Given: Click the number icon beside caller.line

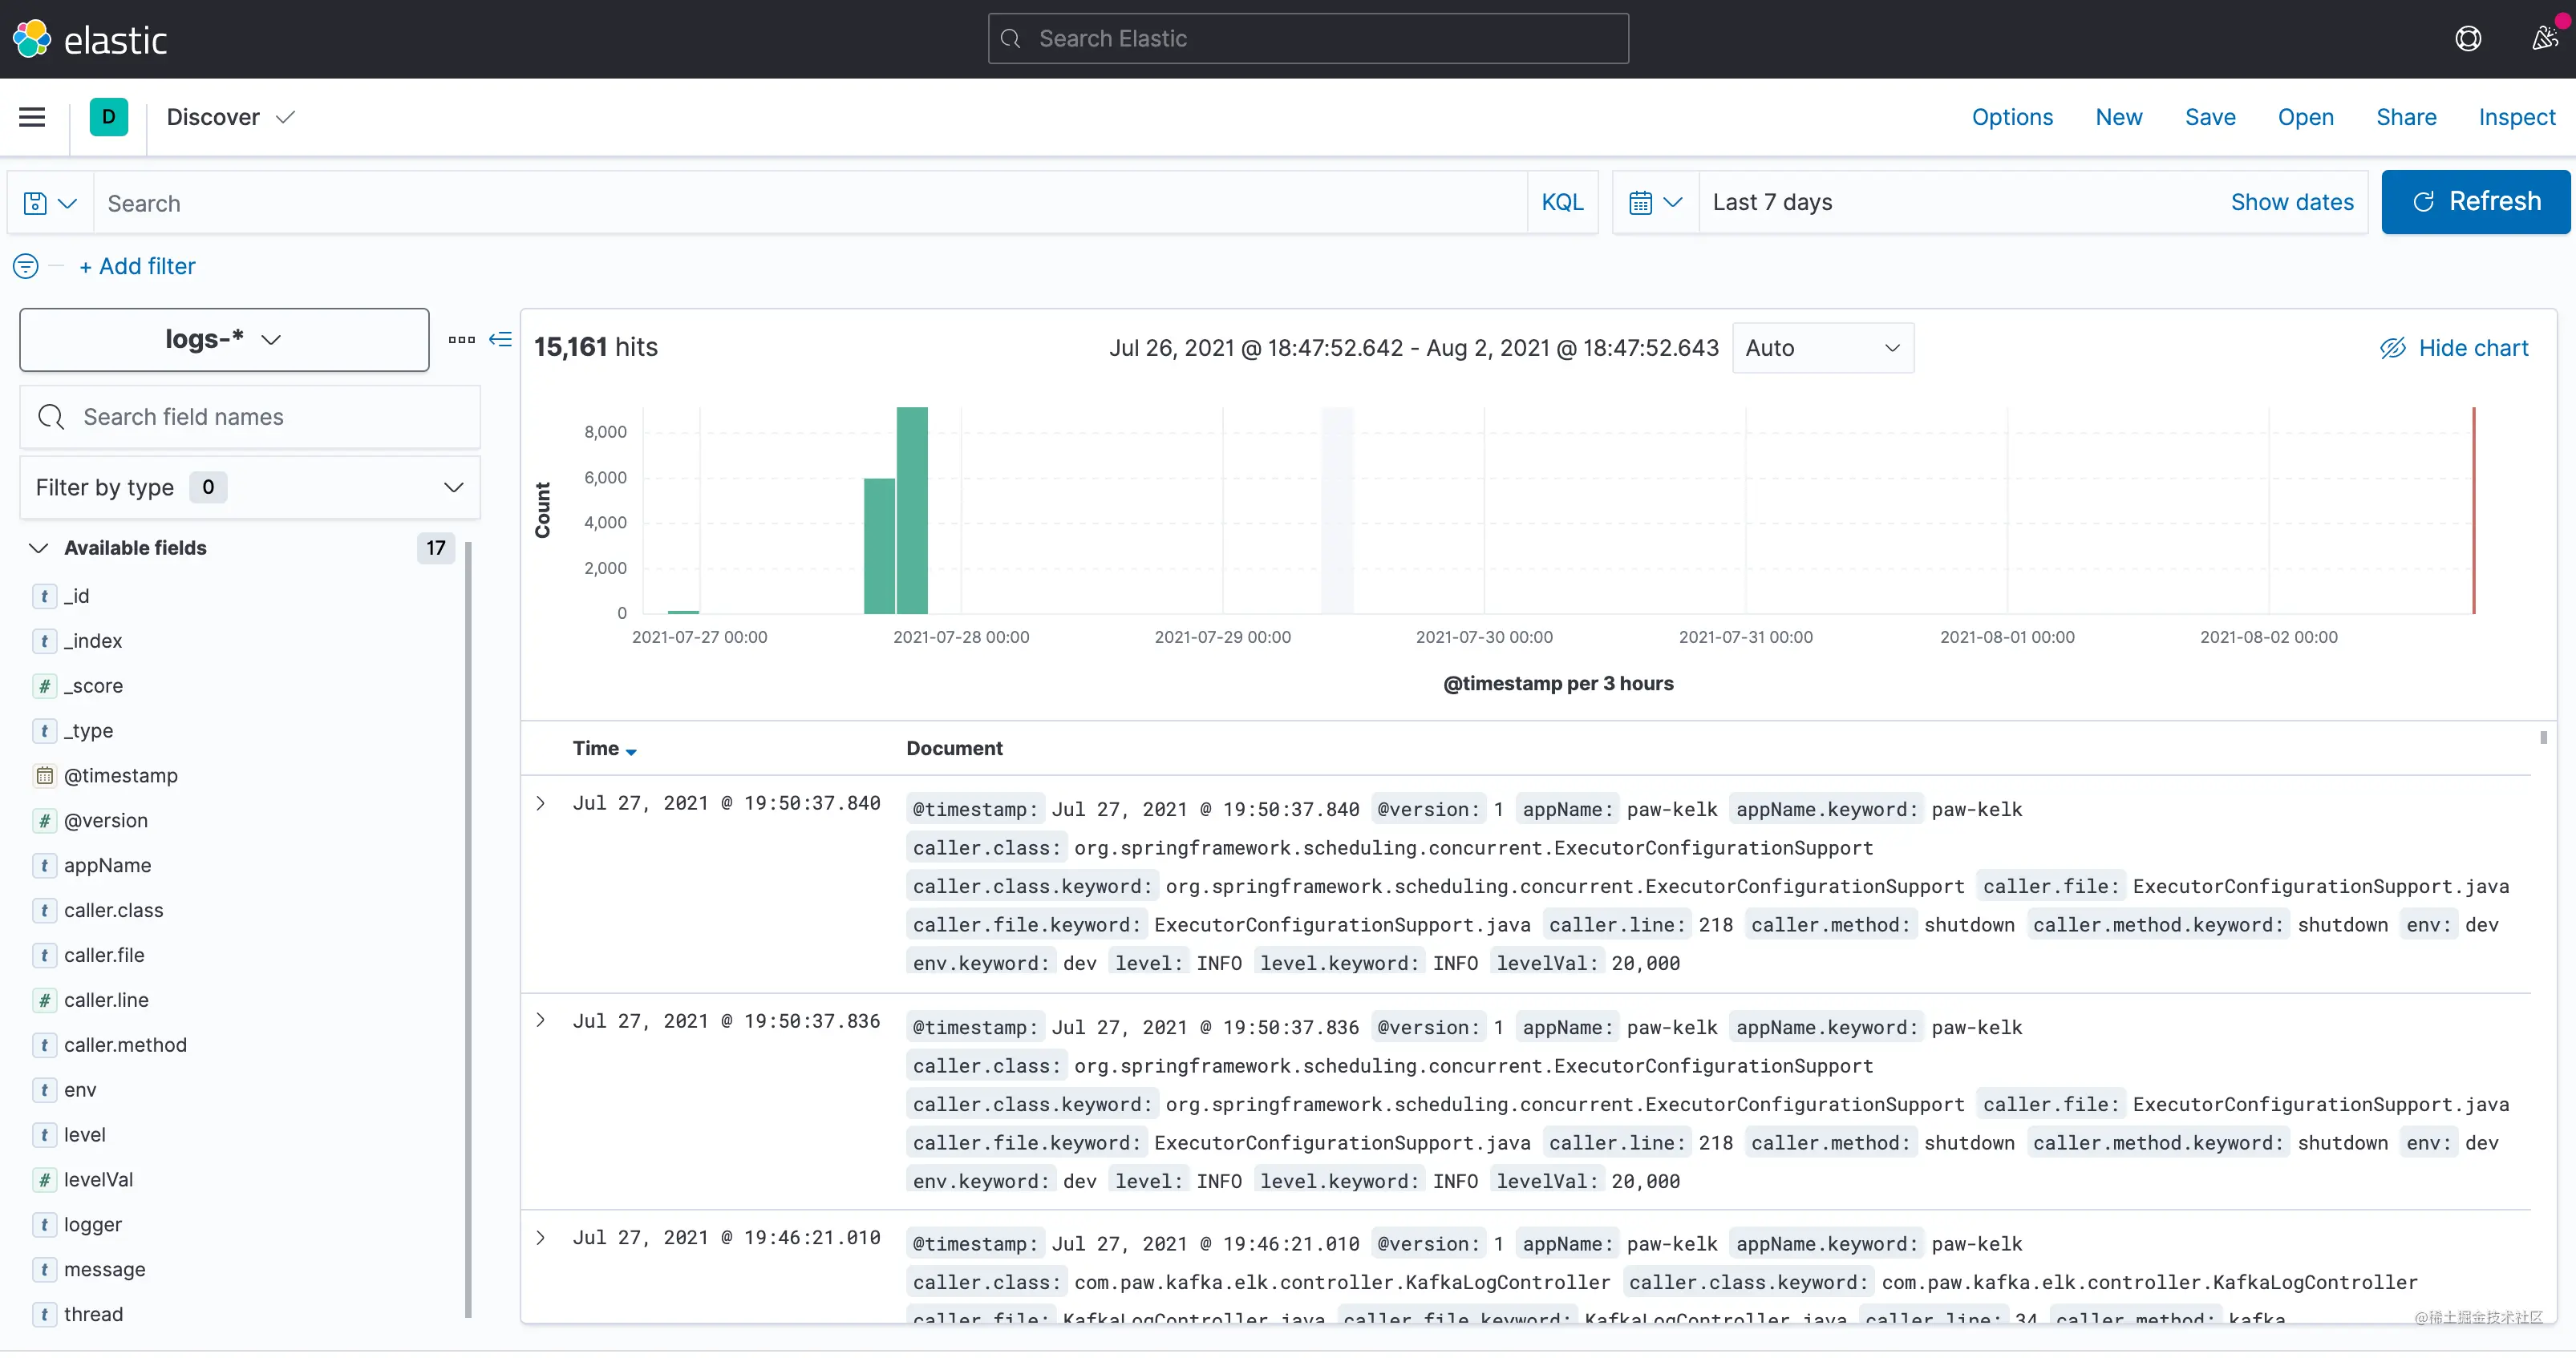Looking at the screenshot, I should click(x=44, y=1000).
